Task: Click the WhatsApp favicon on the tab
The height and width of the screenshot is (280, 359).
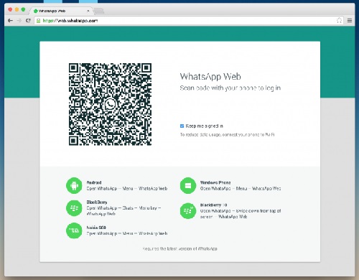Action: coord(36,11)
